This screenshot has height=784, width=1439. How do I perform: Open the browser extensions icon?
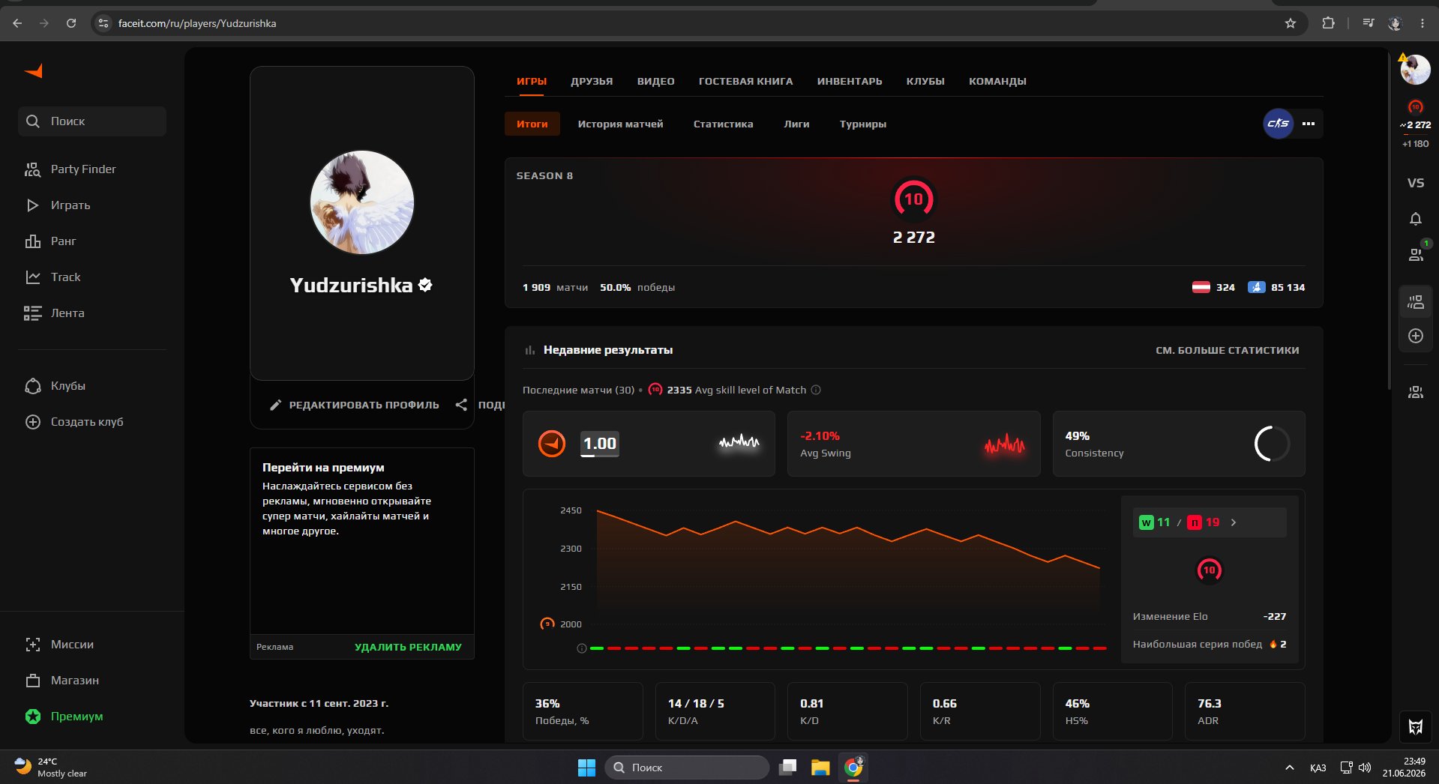[1328, 23]
